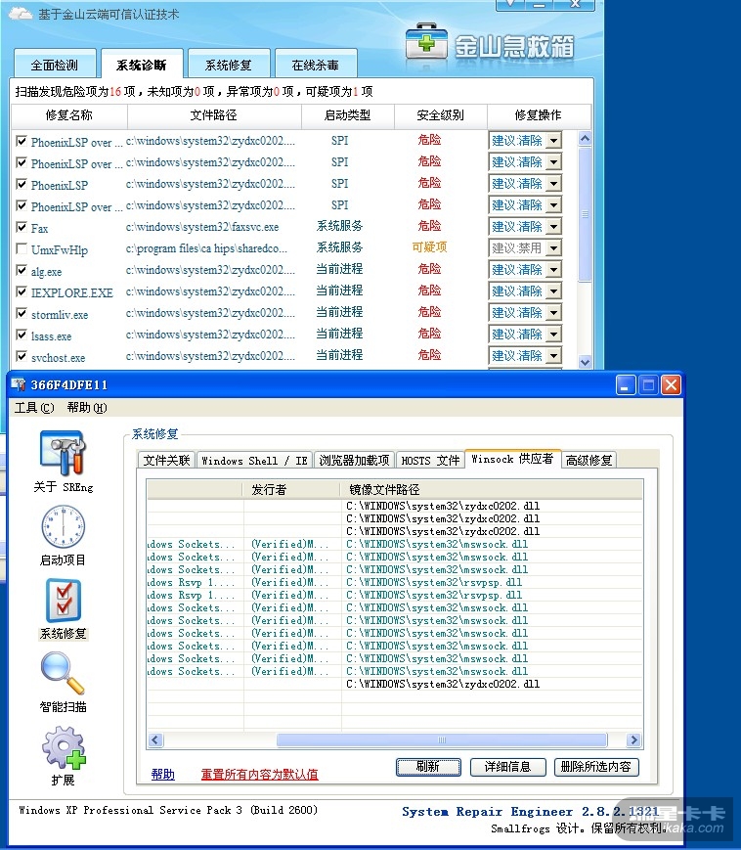Viewport: 741px width, 850px height.
Task: Click the 详细信息 button
Action: (507, 767)
